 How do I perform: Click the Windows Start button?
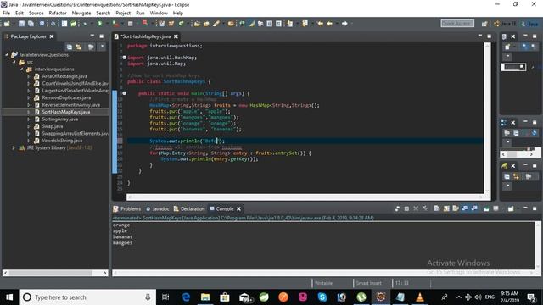pos(9,297)
